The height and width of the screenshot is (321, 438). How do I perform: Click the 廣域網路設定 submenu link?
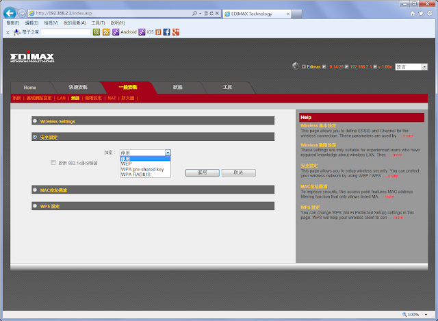coord(39,98)
